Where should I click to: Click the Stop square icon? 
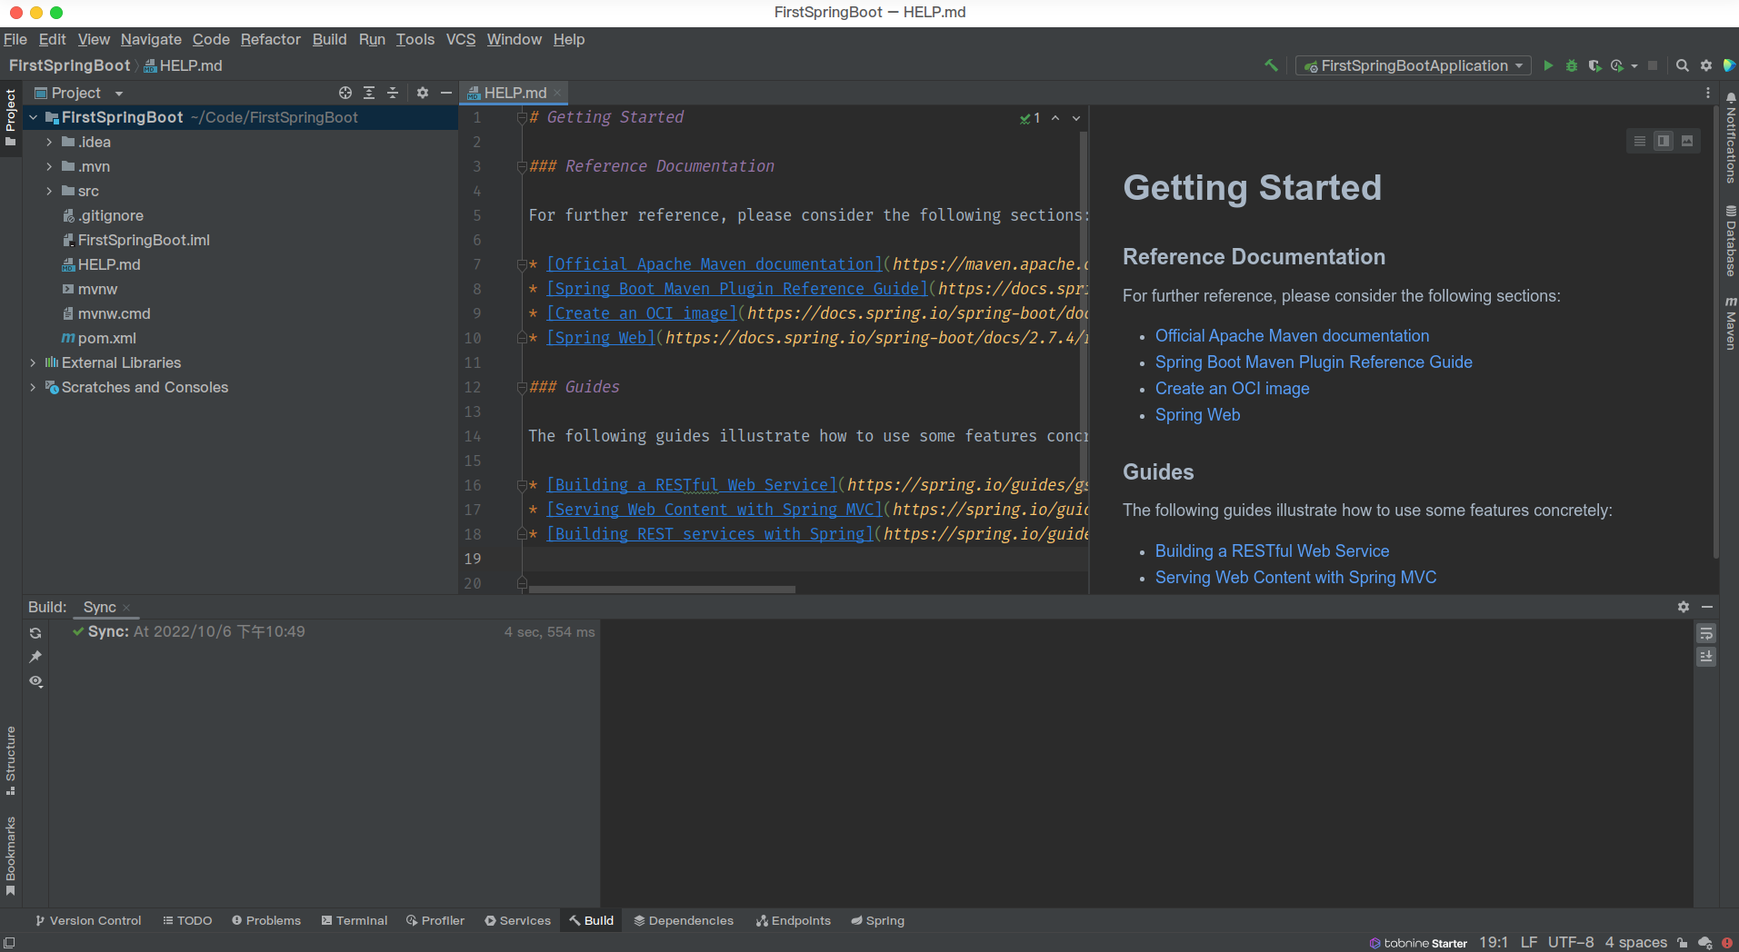(1653, 65)
